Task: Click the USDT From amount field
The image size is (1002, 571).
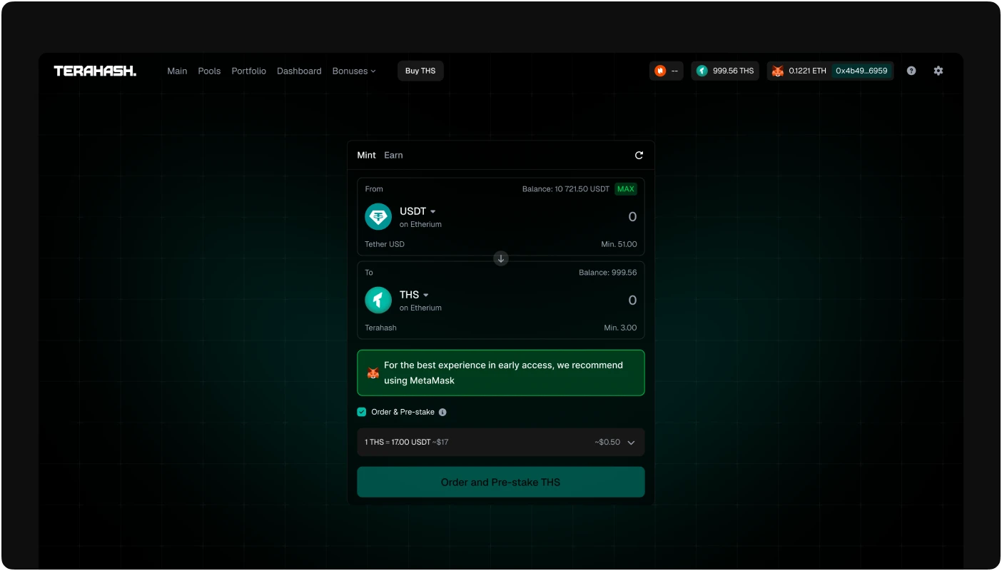Action: [x=632, y=217]
